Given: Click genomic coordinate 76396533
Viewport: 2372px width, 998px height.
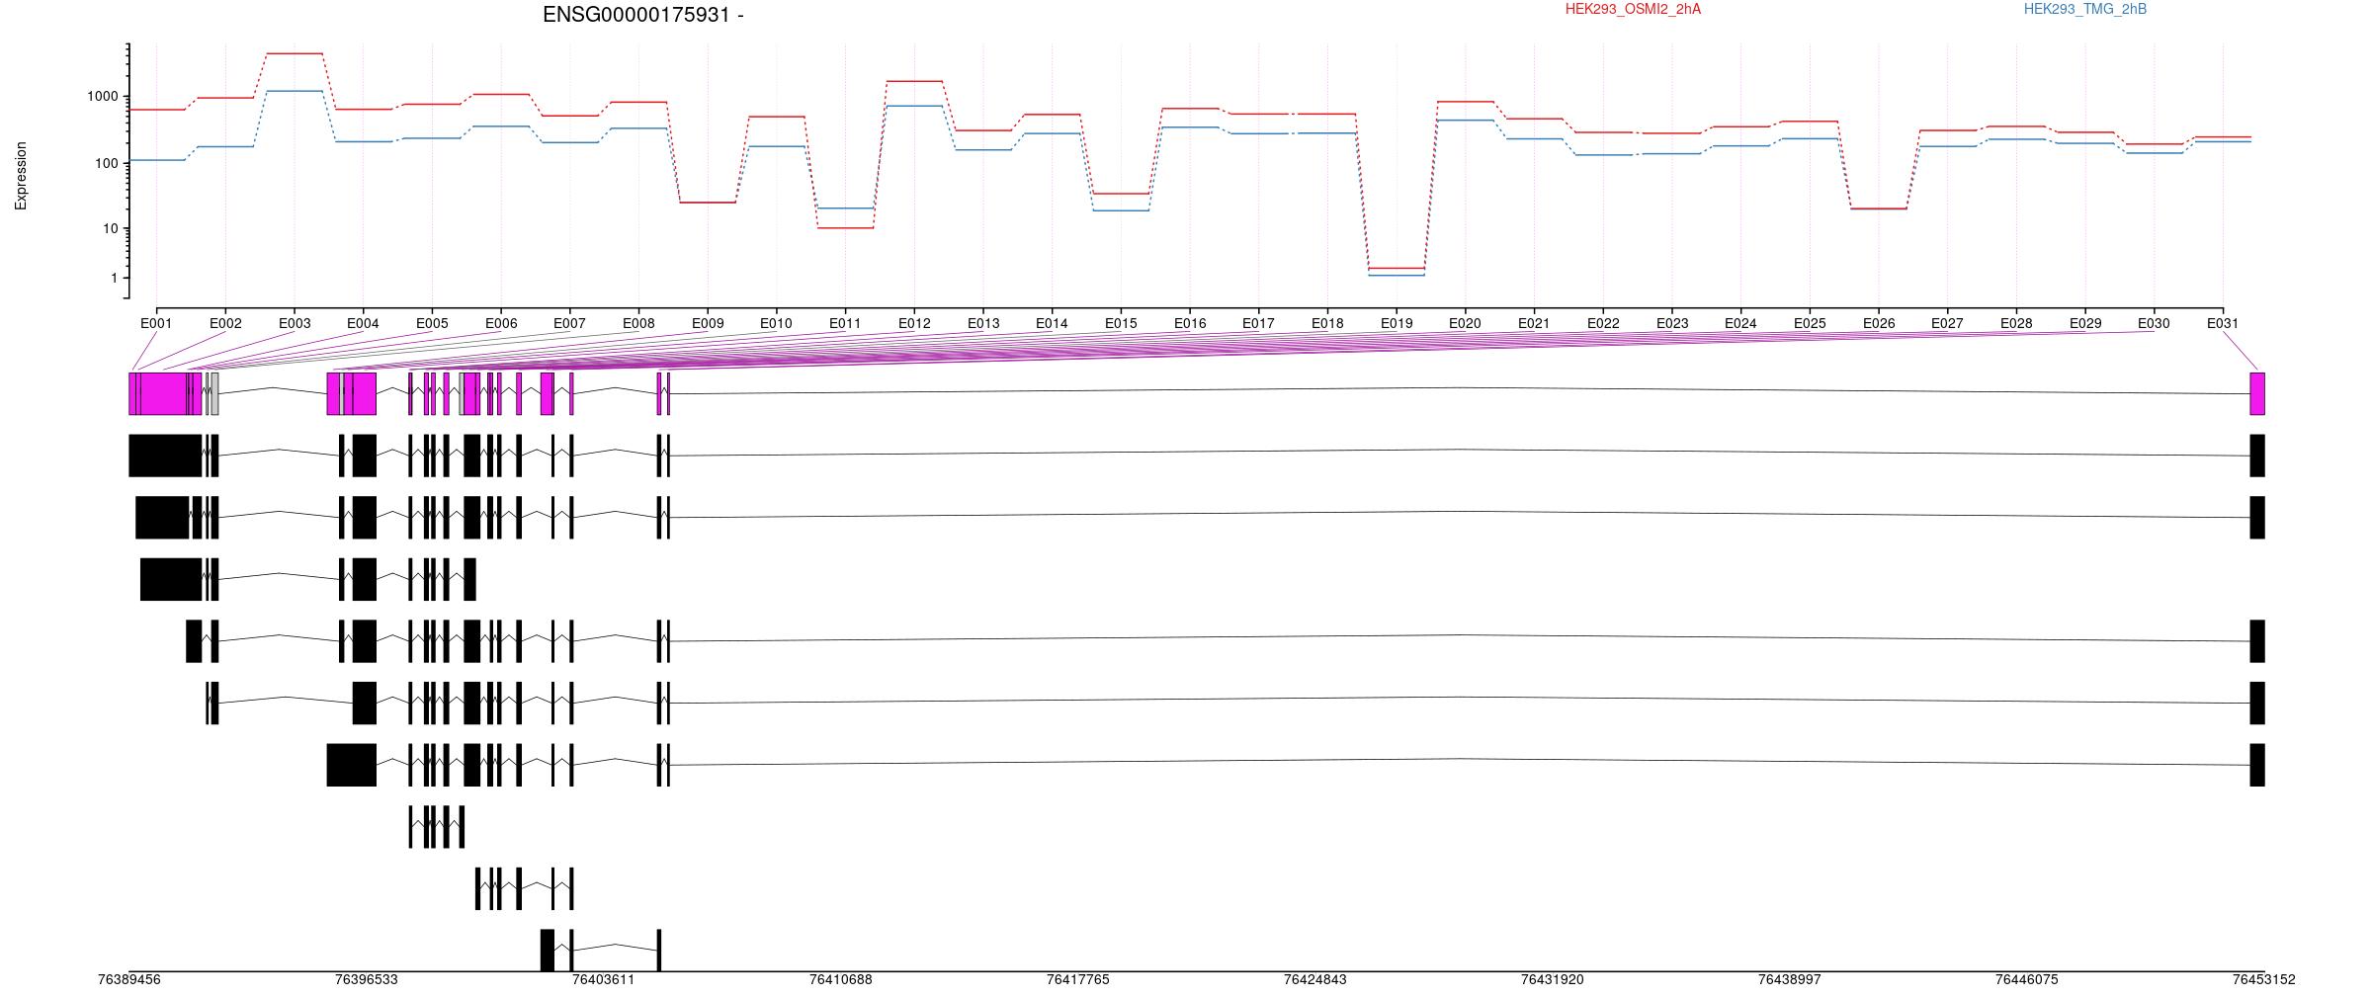Looking at the screenshot, I should tap(367, 980).
